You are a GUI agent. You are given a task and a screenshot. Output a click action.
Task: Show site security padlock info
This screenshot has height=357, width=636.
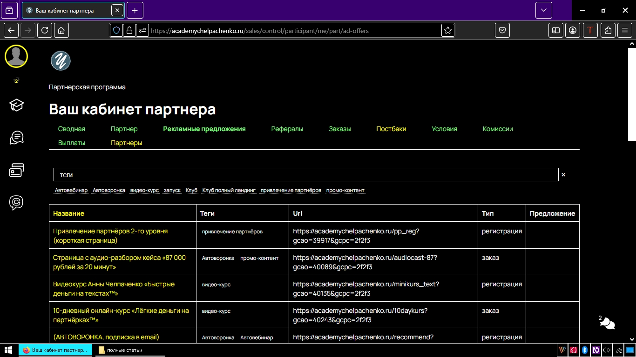click(129, 31)
